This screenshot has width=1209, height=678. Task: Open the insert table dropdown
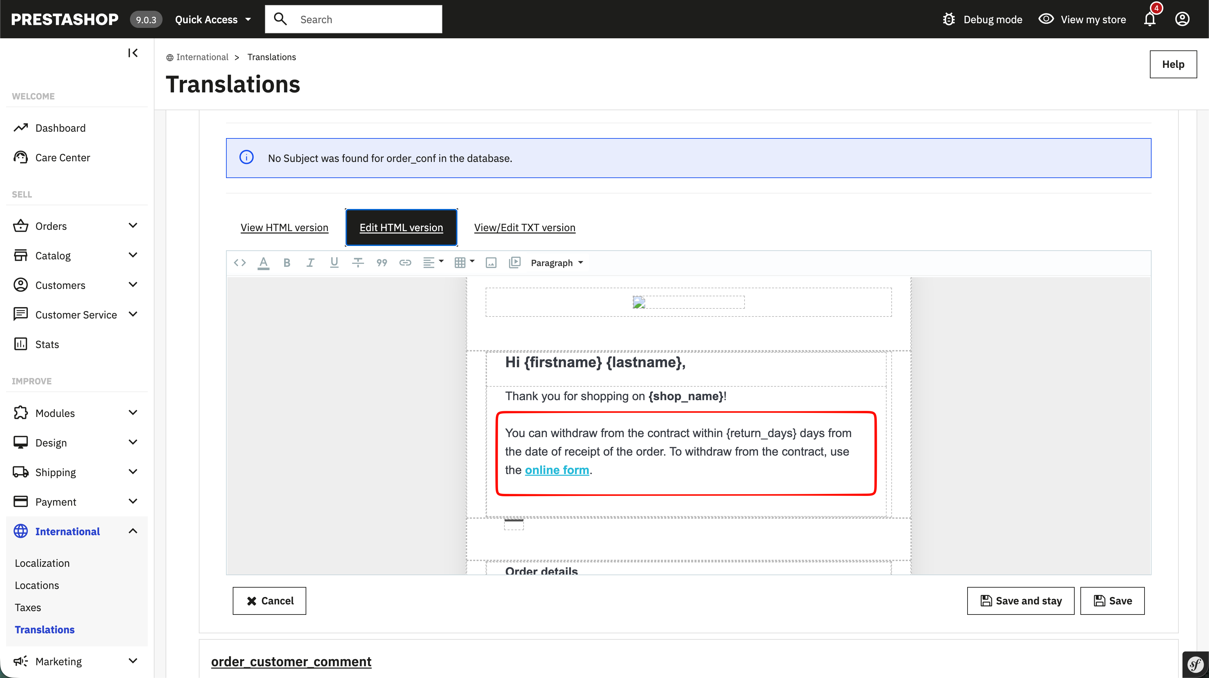tap(465, 262)
